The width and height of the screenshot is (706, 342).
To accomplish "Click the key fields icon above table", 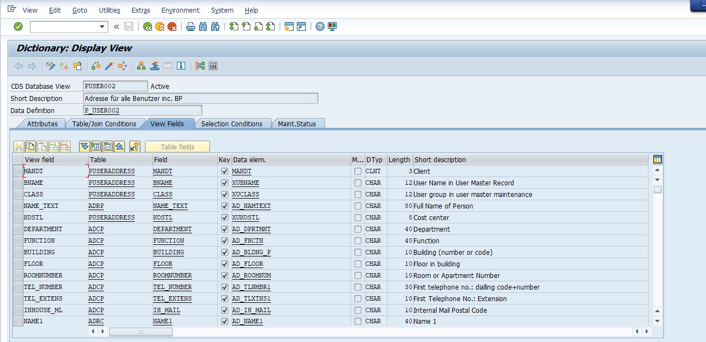I will [135, 147].
